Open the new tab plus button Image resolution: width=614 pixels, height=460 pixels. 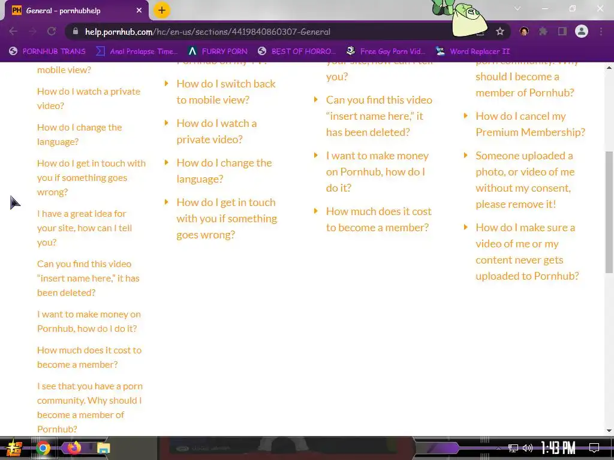point(162,10)
